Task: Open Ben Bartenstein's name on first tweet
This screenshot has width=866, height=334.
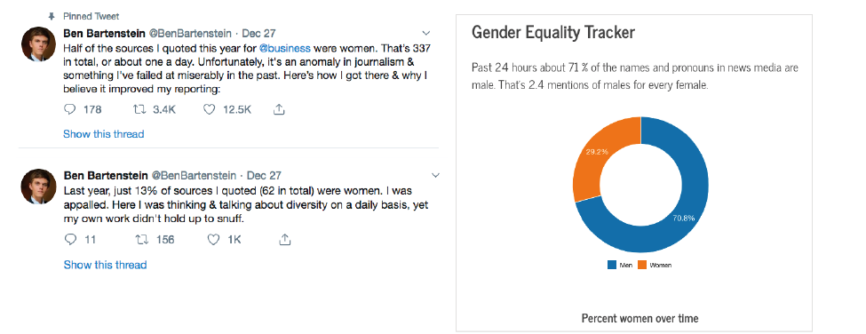Action: tap(106, 33)
